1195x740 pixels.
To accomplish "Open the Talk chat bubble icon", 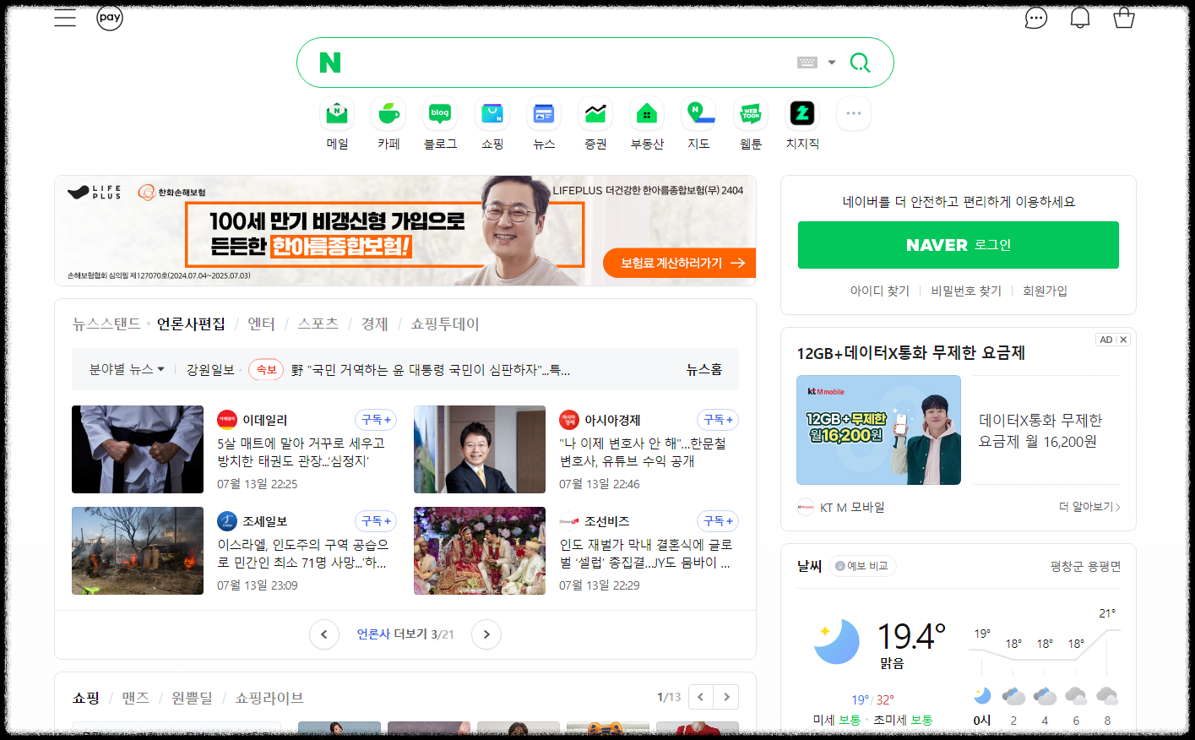I will tap(1036, 18).
